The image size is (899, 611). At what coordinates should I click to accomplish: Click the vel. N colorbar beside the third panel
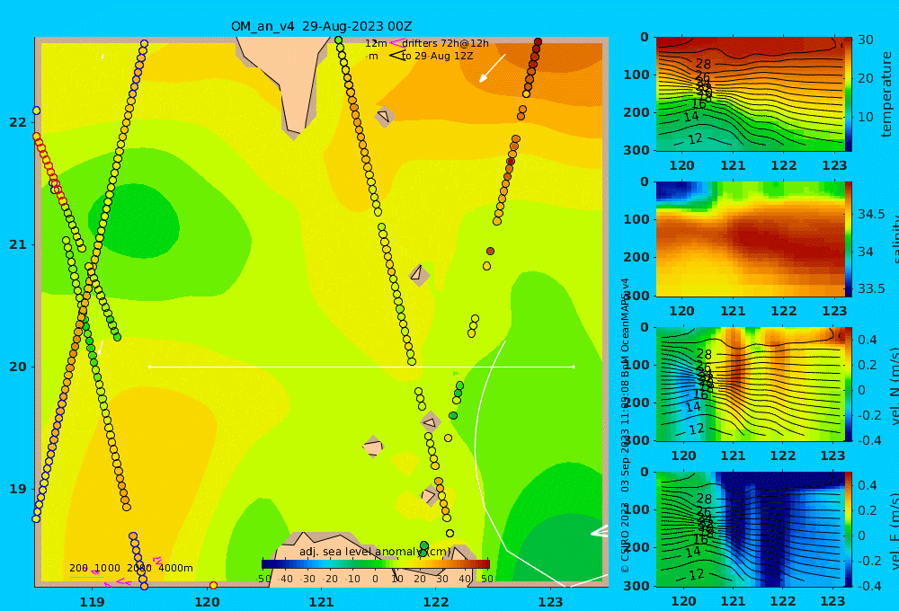point(848,384)
